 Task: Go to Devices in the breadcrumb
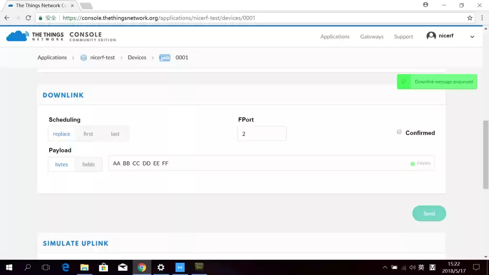(137, 58)
